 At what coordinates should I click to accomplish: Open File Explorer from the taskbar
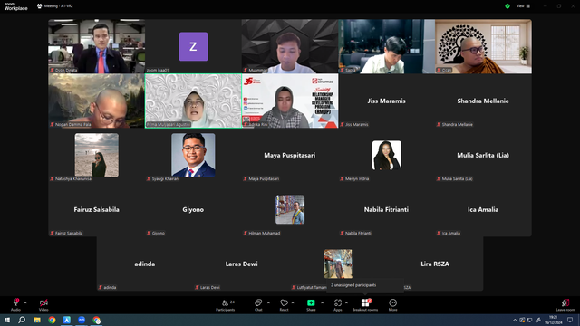pos(37,320)
